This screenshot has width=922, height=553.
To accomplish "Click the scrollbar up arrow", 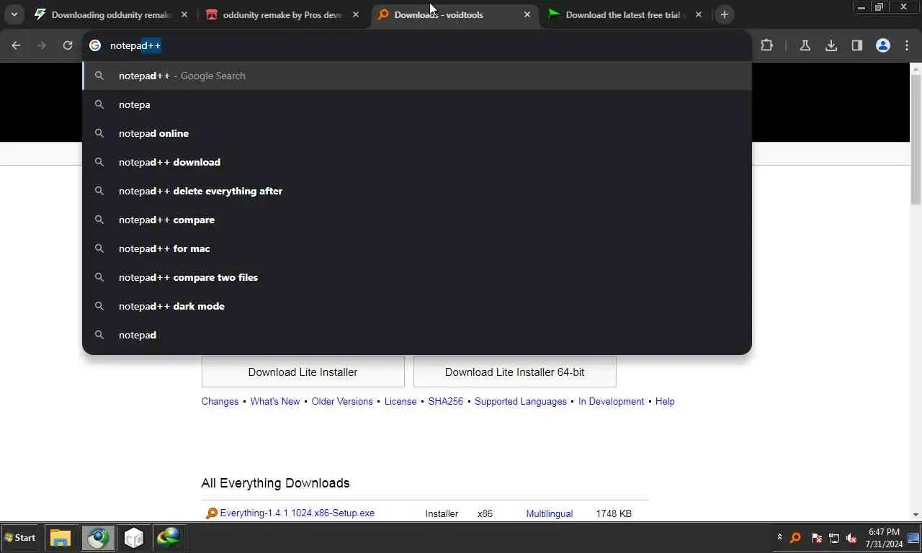I will pos(916,68).
